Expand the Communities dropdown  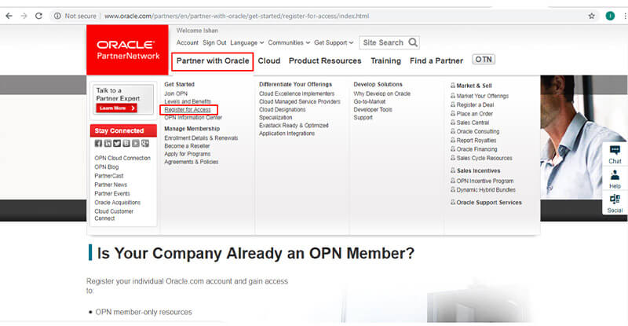click(x=289, y=43)
